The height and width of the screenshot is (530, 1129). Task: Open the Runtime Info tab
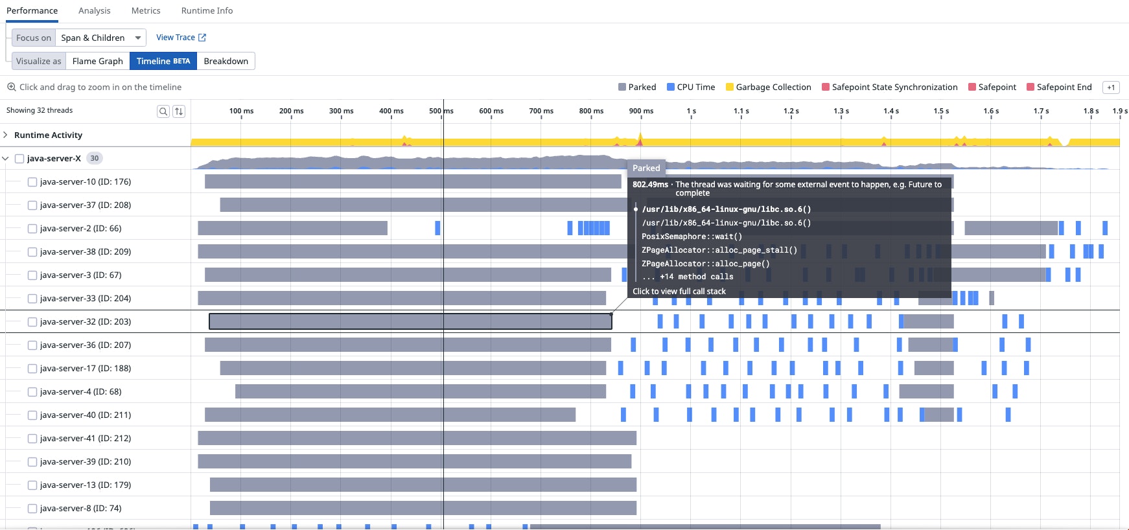(207, 10)
